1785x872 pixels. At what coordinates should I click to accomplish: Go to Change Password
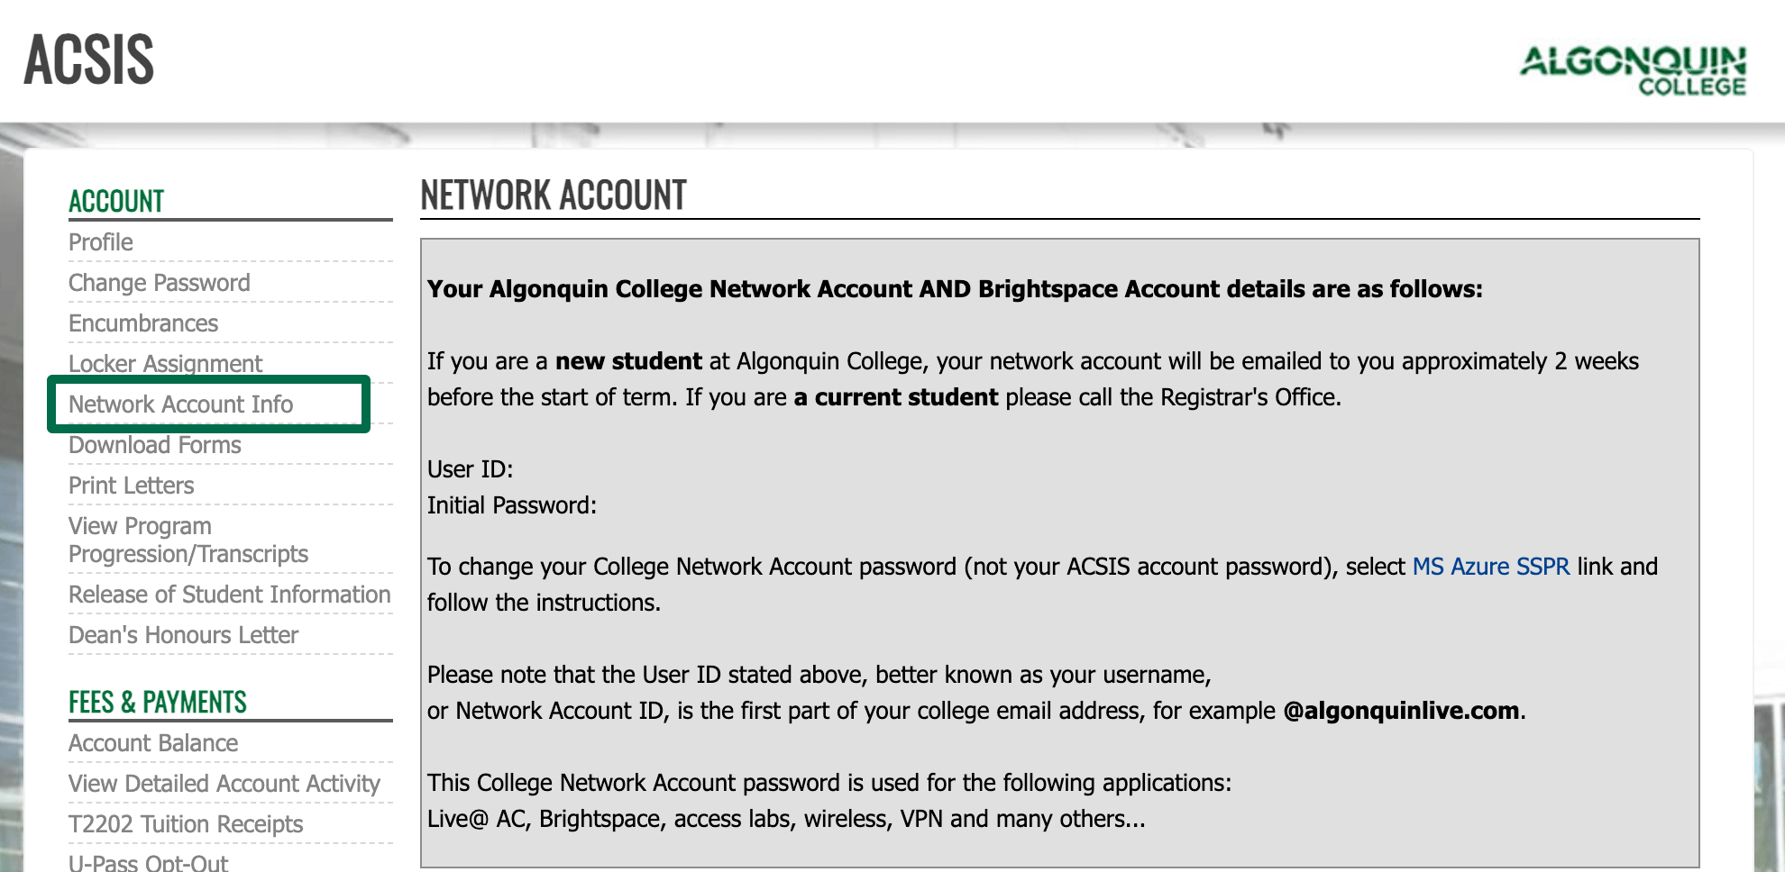[160, 283]
